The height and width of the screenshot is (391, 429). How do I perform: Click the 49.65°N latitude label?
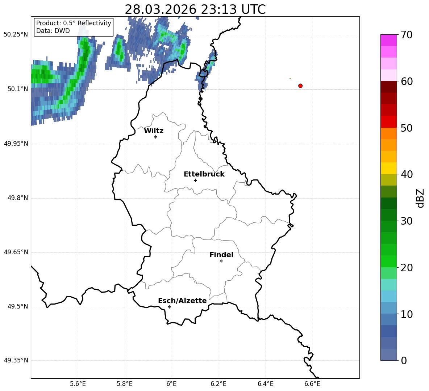16,252
